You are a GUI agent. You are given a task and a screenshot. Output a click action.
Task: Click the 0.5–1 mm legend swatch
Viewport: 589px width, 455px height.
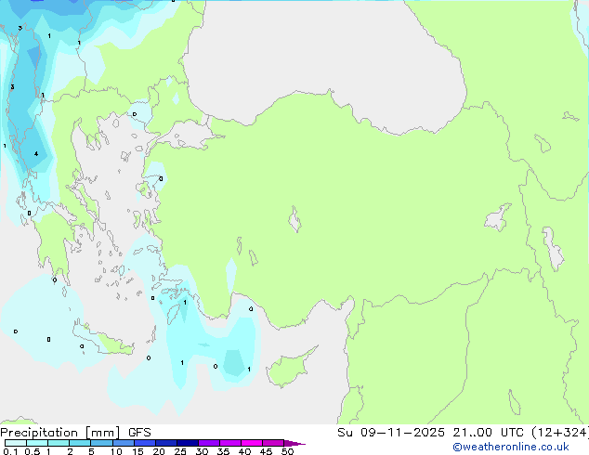[37, 443]
